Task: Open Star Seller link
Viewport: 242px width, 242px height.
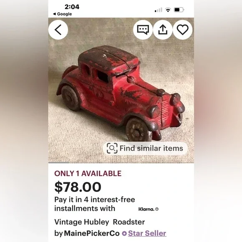Action: pyautogui.click(x=147, y=233)
